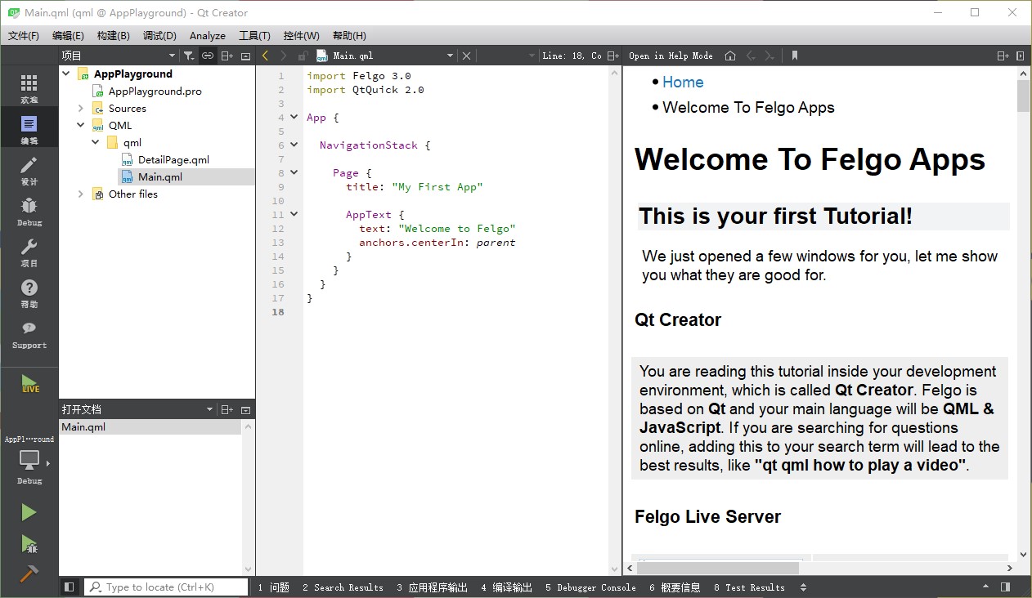Switch to Edit (编辑) mode
1032x598 pixels.
[29, 127]
